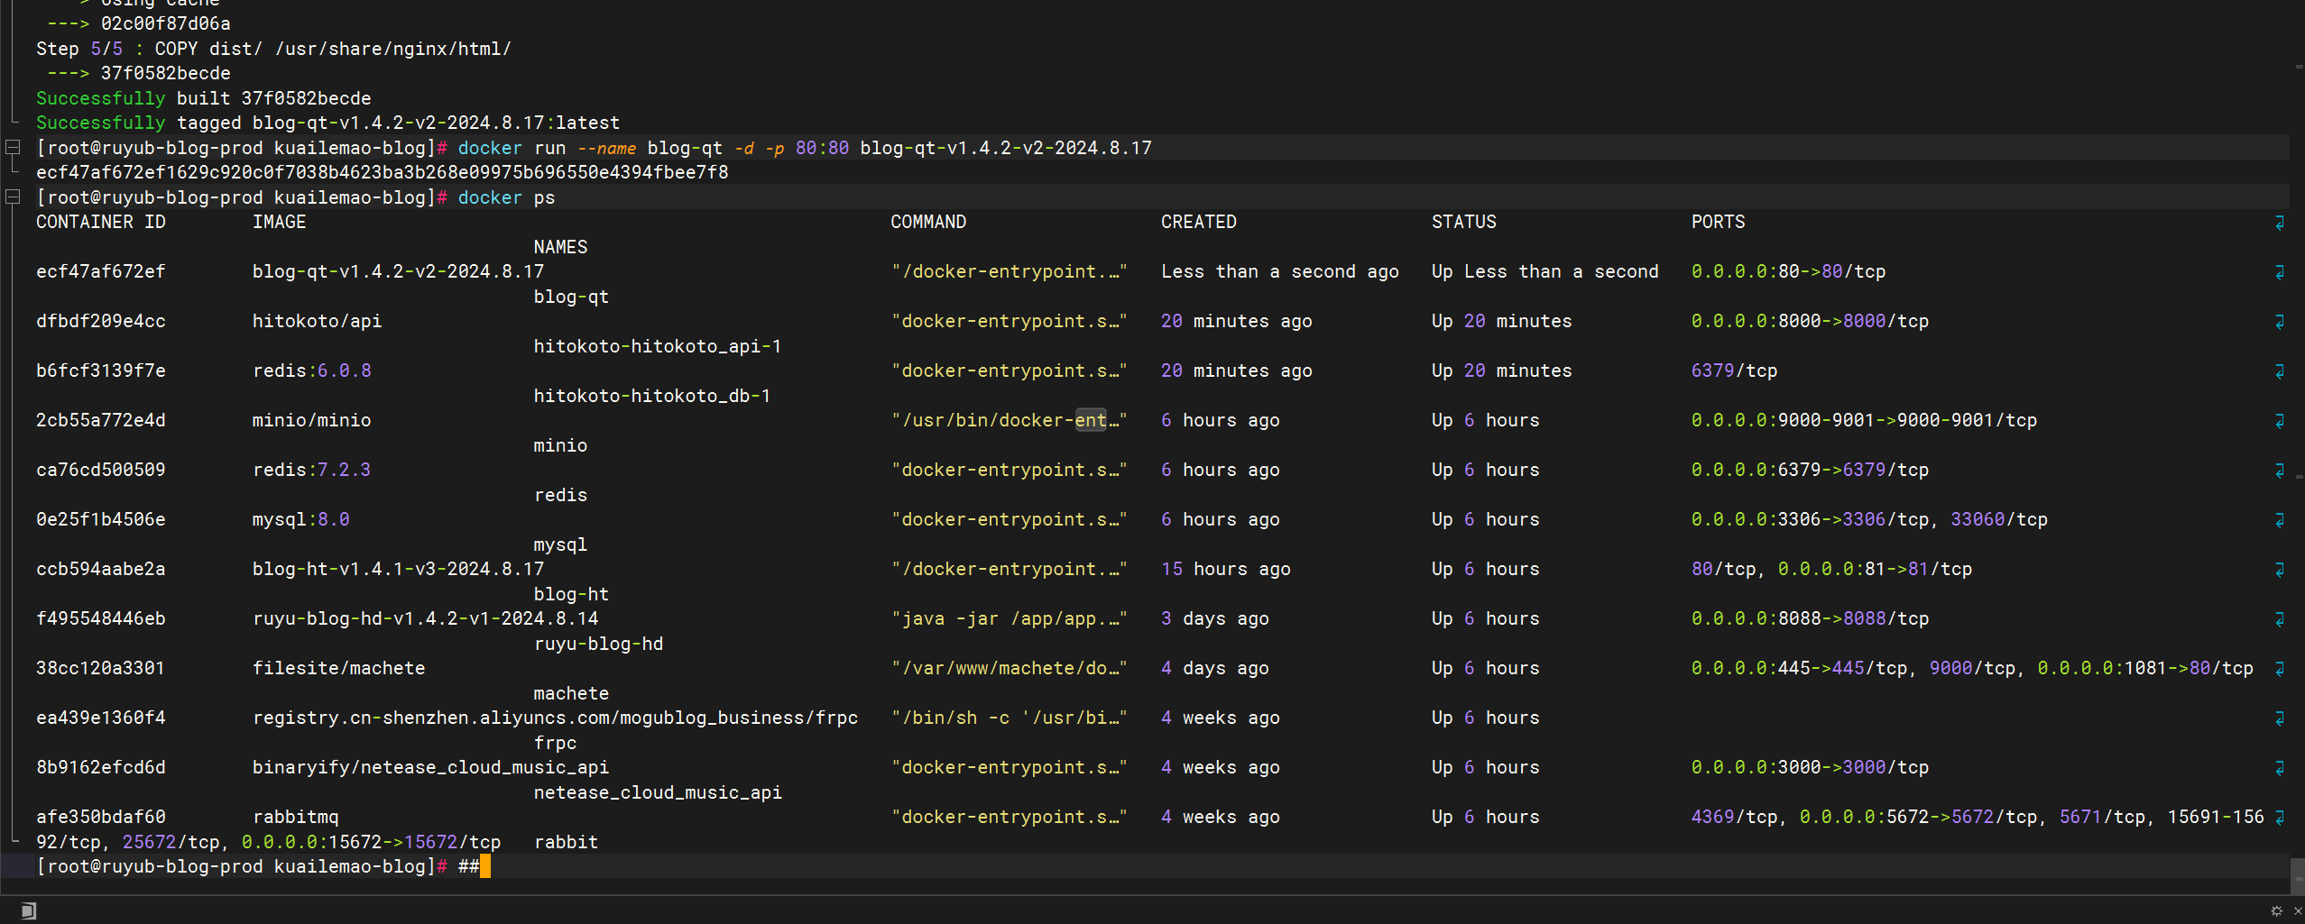
Task: Click the line-wrap icon on the hitokoto/api row
Action: [2280, 322]
